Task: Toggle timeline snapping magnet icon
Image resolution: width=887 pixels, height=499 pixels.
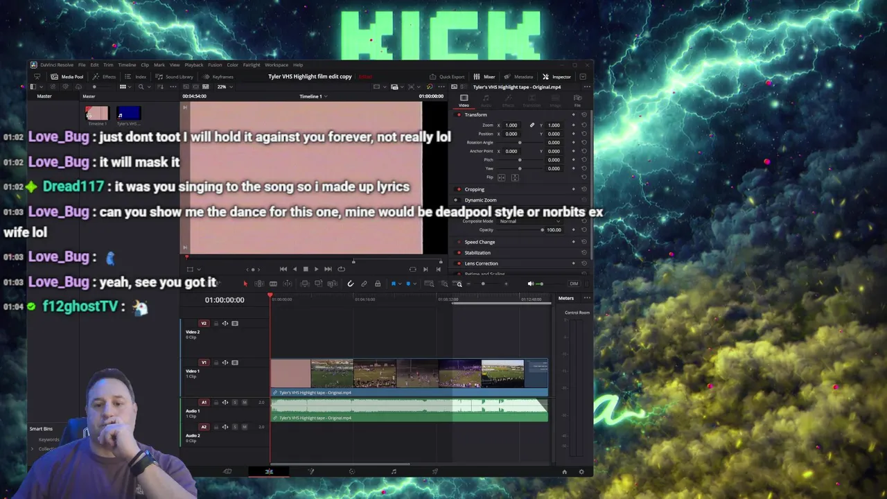Action: [351, 283]
